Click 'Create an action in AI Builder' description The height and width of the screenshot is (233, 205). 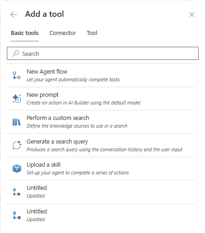pyautogui.click(x=84, y=103)
